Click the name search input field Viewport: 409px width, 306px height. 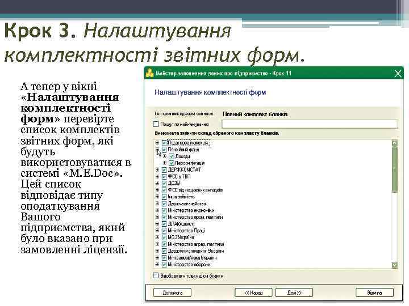(x=310, y=124)
